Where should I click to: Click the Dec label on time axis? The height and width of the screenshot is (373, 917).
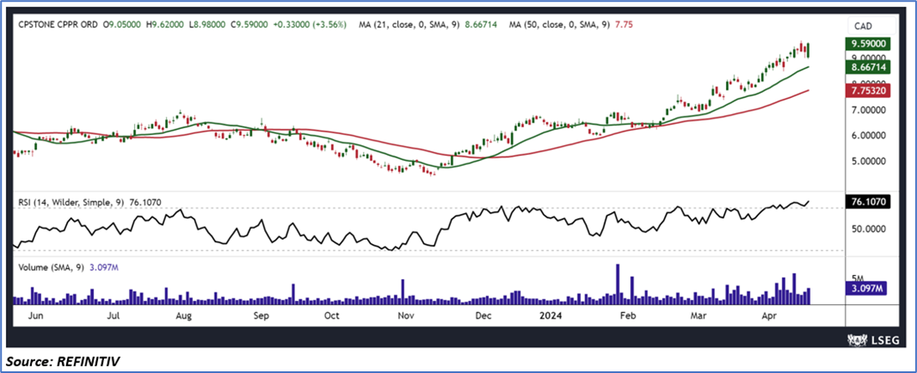tap(483, 316)
